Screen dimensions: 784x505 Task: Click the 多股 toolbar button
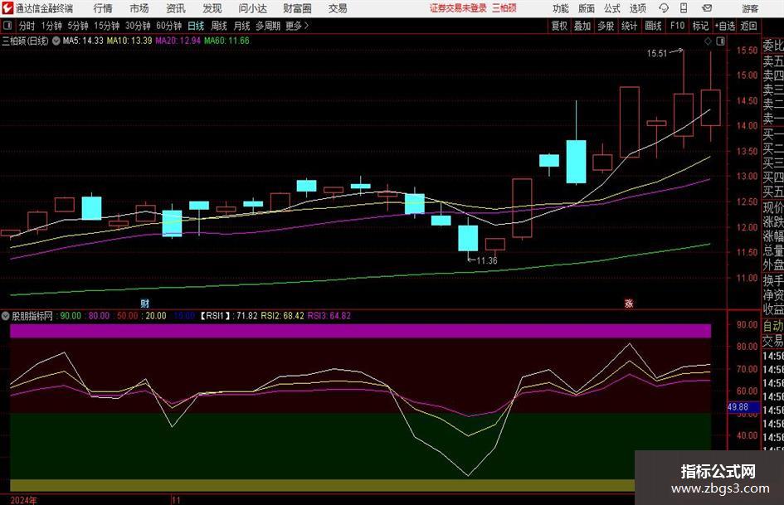tap(606, 26)
